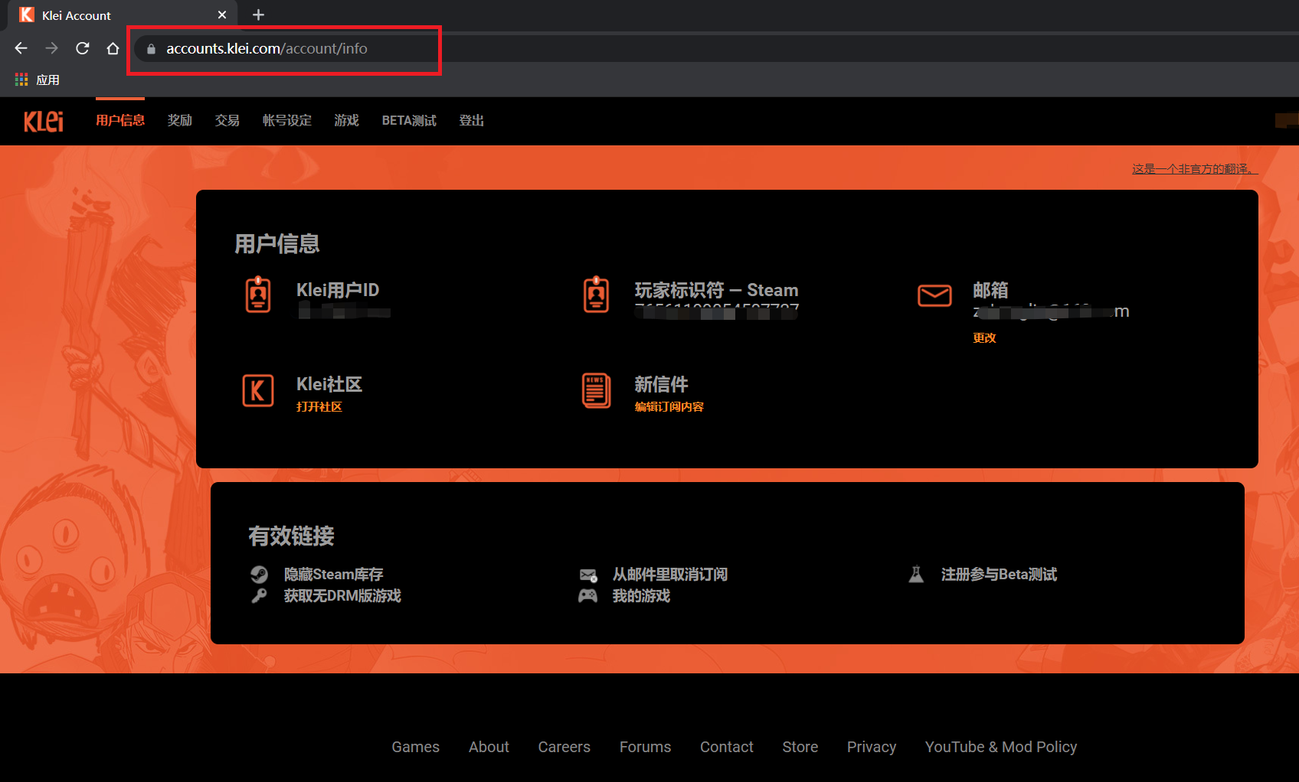The image size is (1299, 782).
Task: Open a new browser tab
Action: pos(258,15)
